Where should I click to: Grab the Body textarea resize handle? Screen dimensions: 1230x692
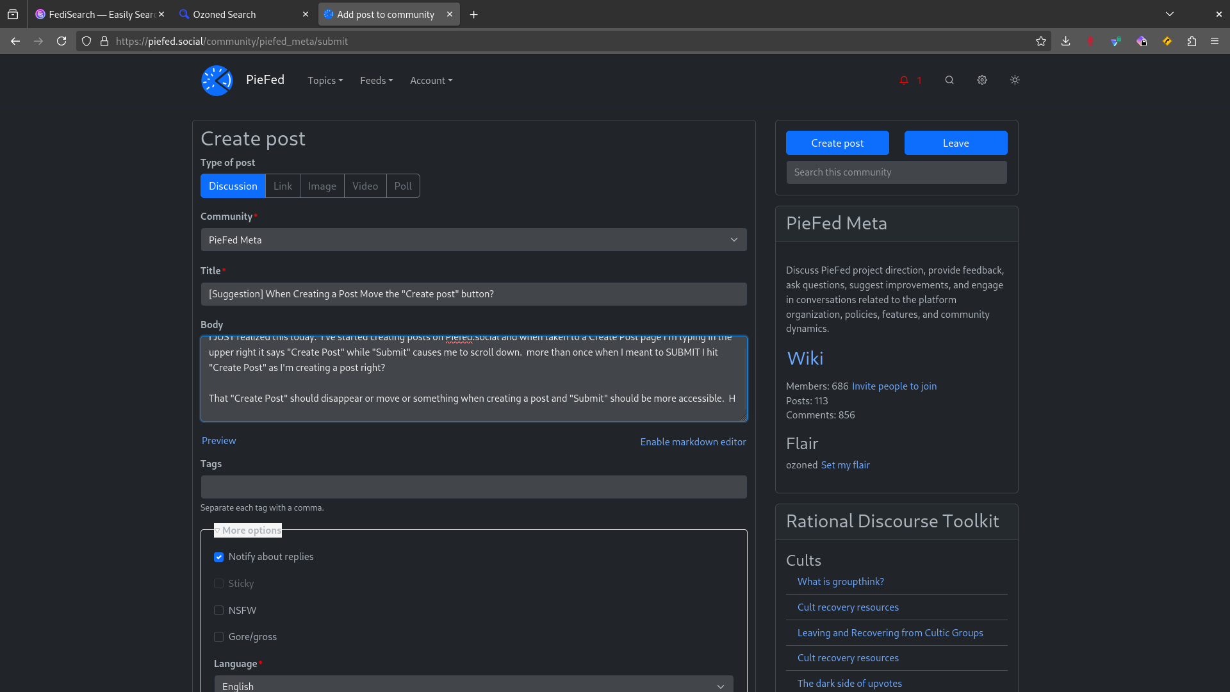coord(744,418)
